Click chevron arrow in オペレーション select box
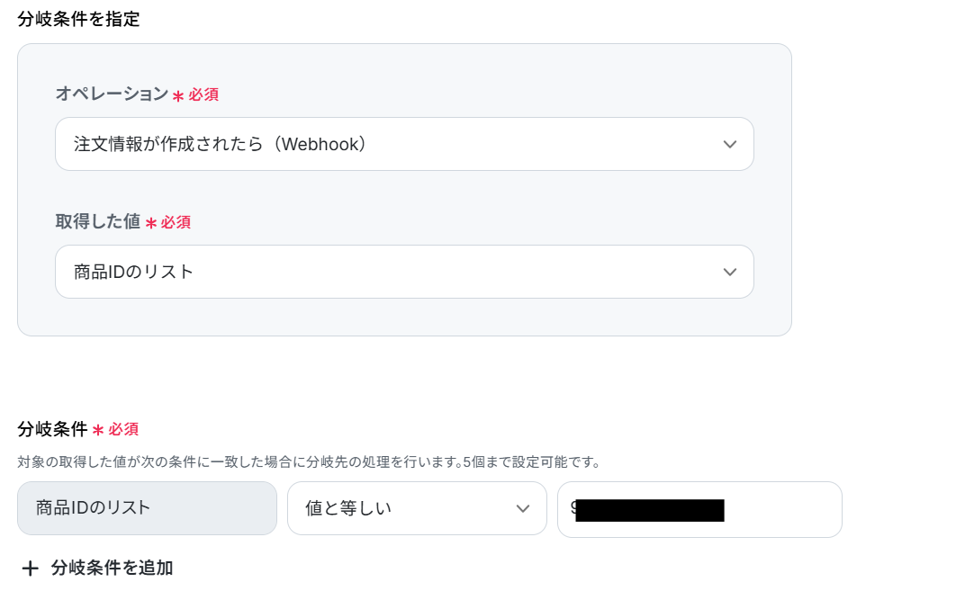Screen dimensions: 965x591 pyautogui.click(x=729, y=145)
